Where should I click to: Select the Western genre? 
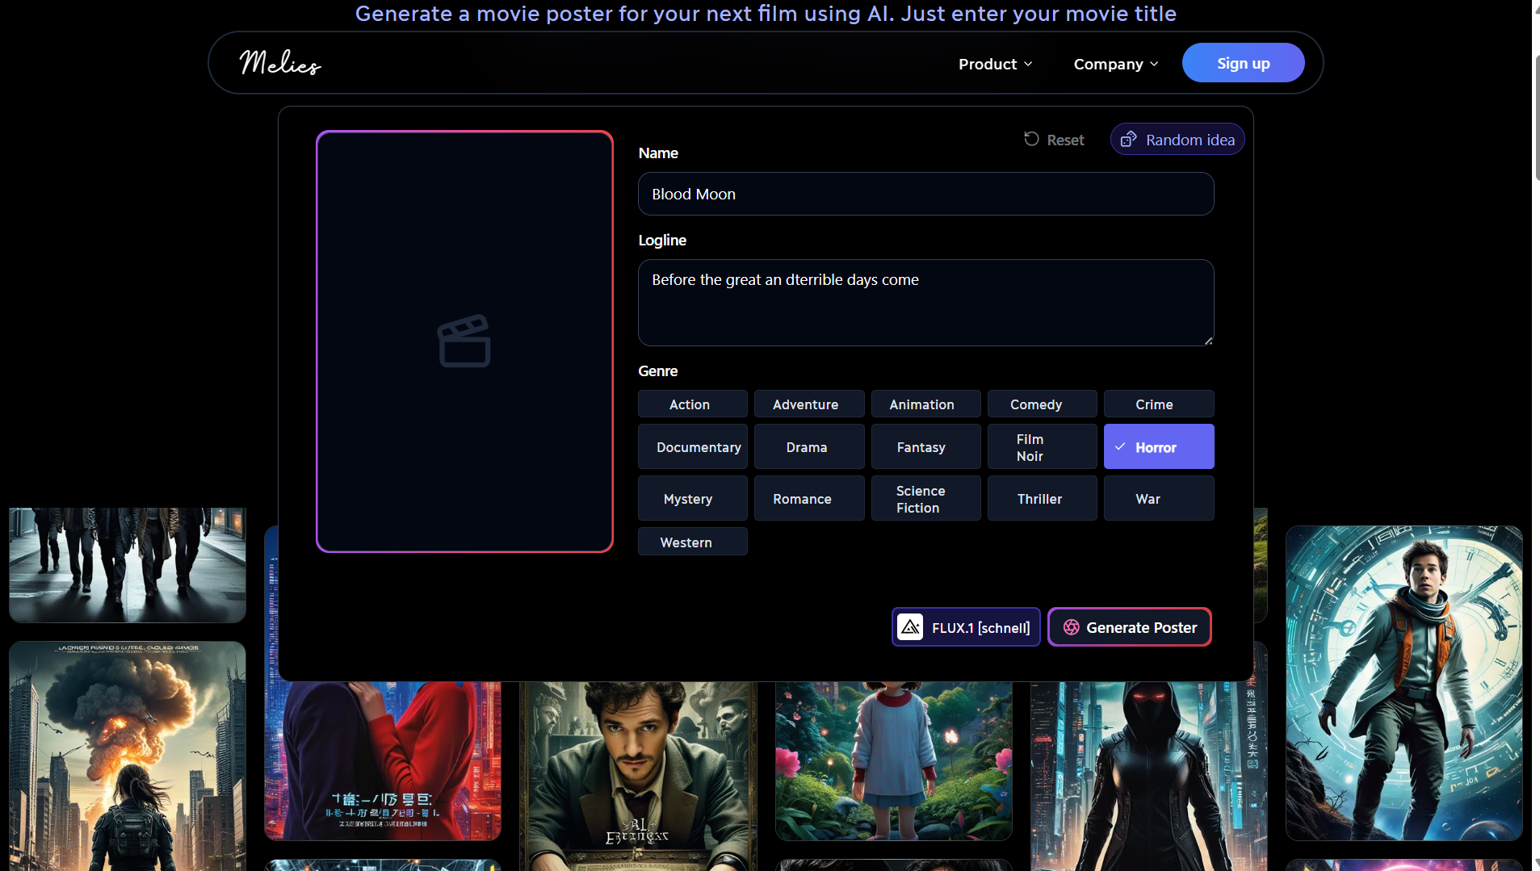coord(693,542)
